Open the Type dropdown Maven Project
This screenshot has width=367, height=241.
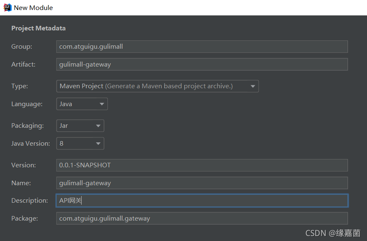[x=157, y=86]
